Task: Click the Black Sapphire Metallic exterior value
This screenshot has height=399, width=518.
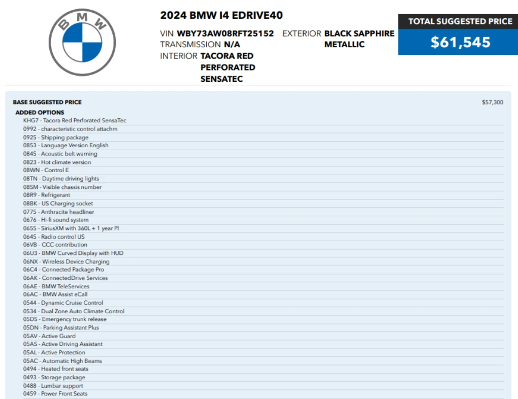Action: point(360,39)
